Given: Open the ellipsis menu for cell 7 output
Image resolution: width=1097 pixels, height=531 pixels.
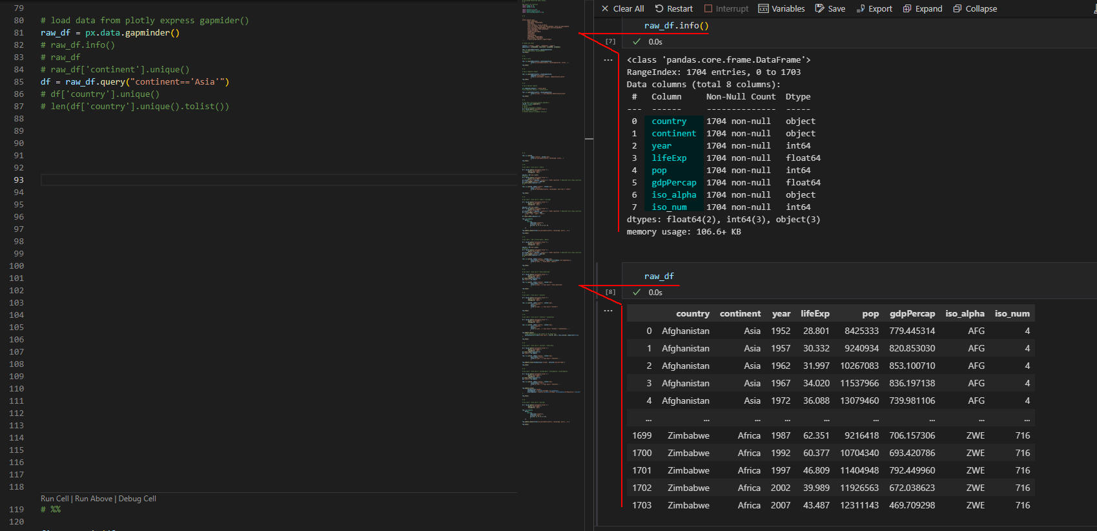Looking at the screenshot, I should (608, 59).
